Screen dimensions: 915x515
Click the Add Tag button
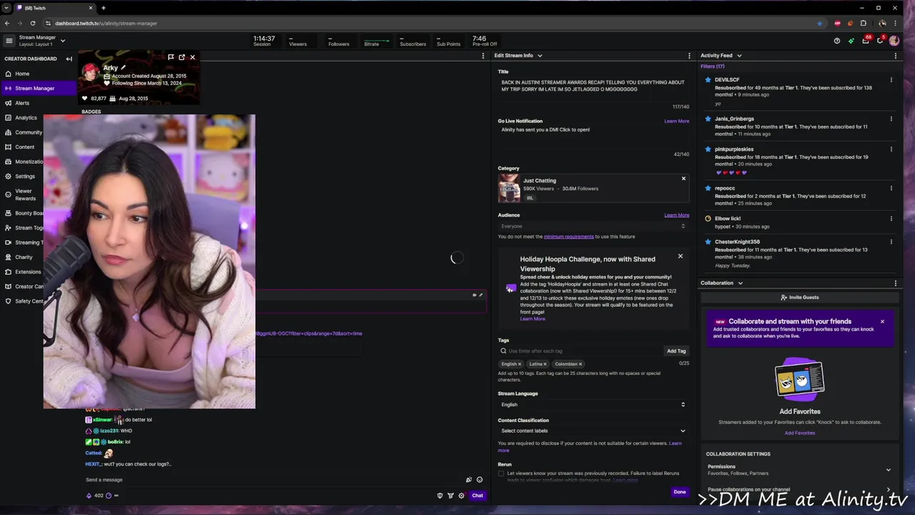[676, 351]
